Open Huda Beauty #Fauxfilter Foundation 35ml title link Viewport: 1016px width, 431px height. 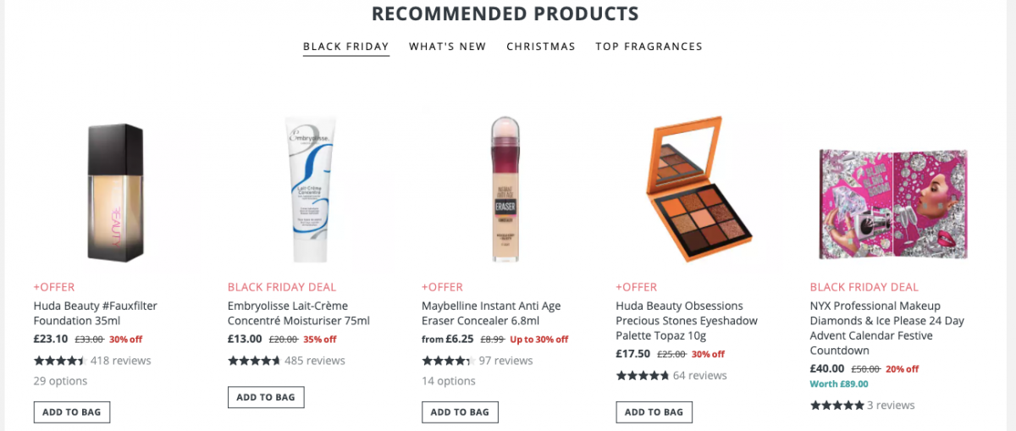coord(96,313)
